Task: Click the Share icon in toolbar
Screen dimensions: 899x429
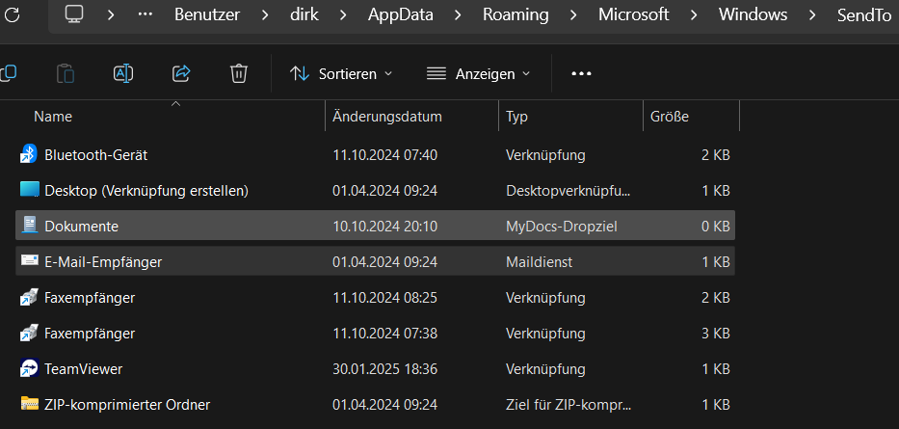Action: pos(181,73)
